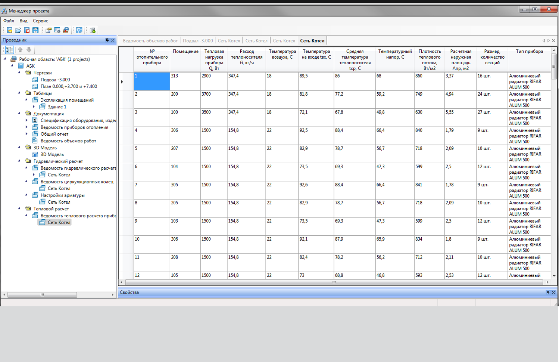Collapse the Рабочая область root node
The width and height of the screenshot is (559, 362).
(5, 59)
